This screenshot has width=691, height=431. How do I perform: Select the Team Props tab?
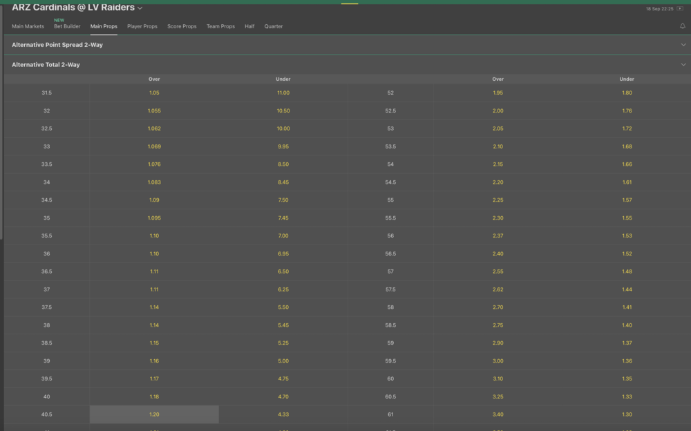(220, 26)
